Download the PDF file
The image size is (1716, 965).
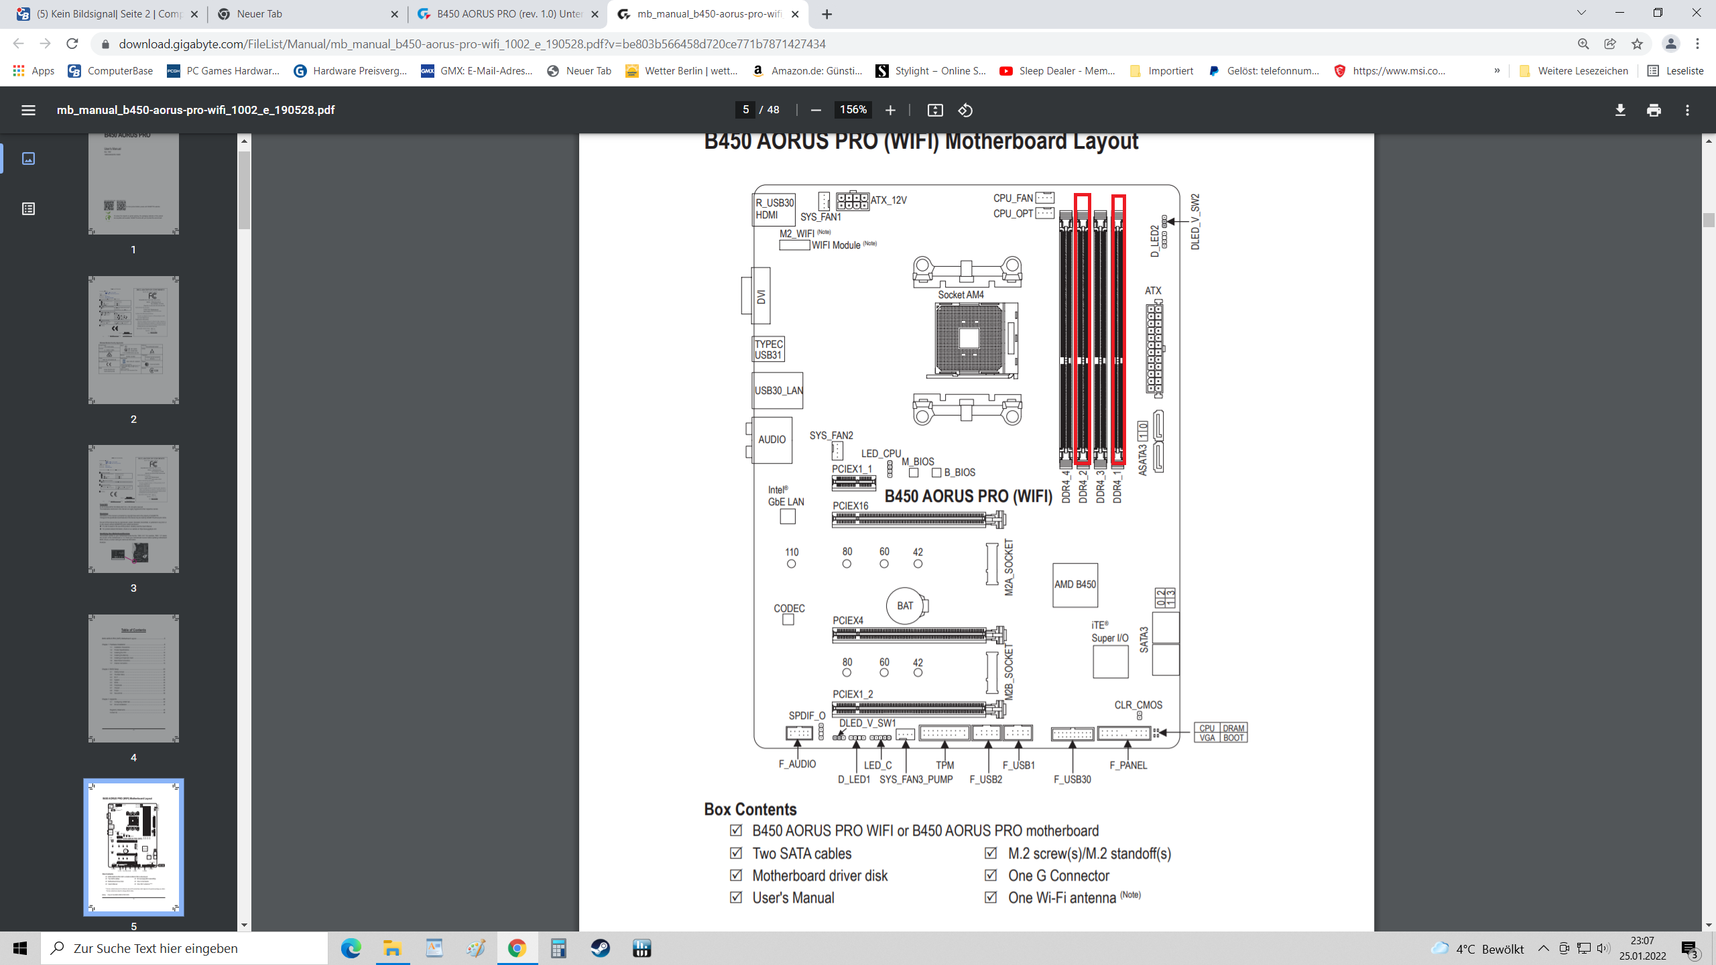tap(1620, 110)
